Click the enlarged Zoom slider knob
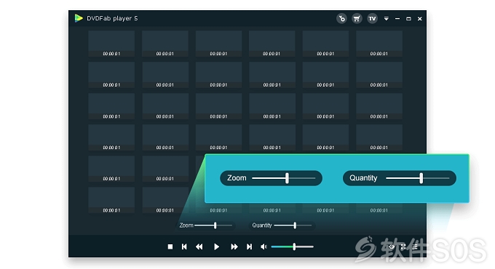Screen dimensions: 495x269 click(287, 178)
